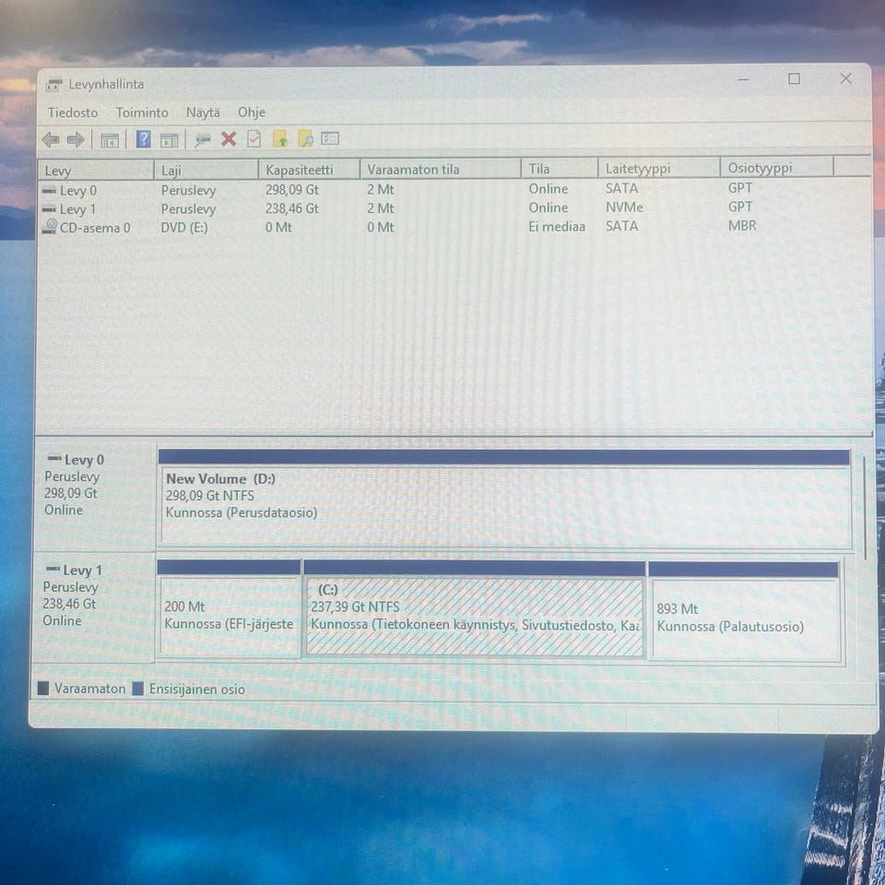Click the NVMe cell in the Laitetyyppi column
Viewport: 885px width, 885px height.
pos(624,207)
